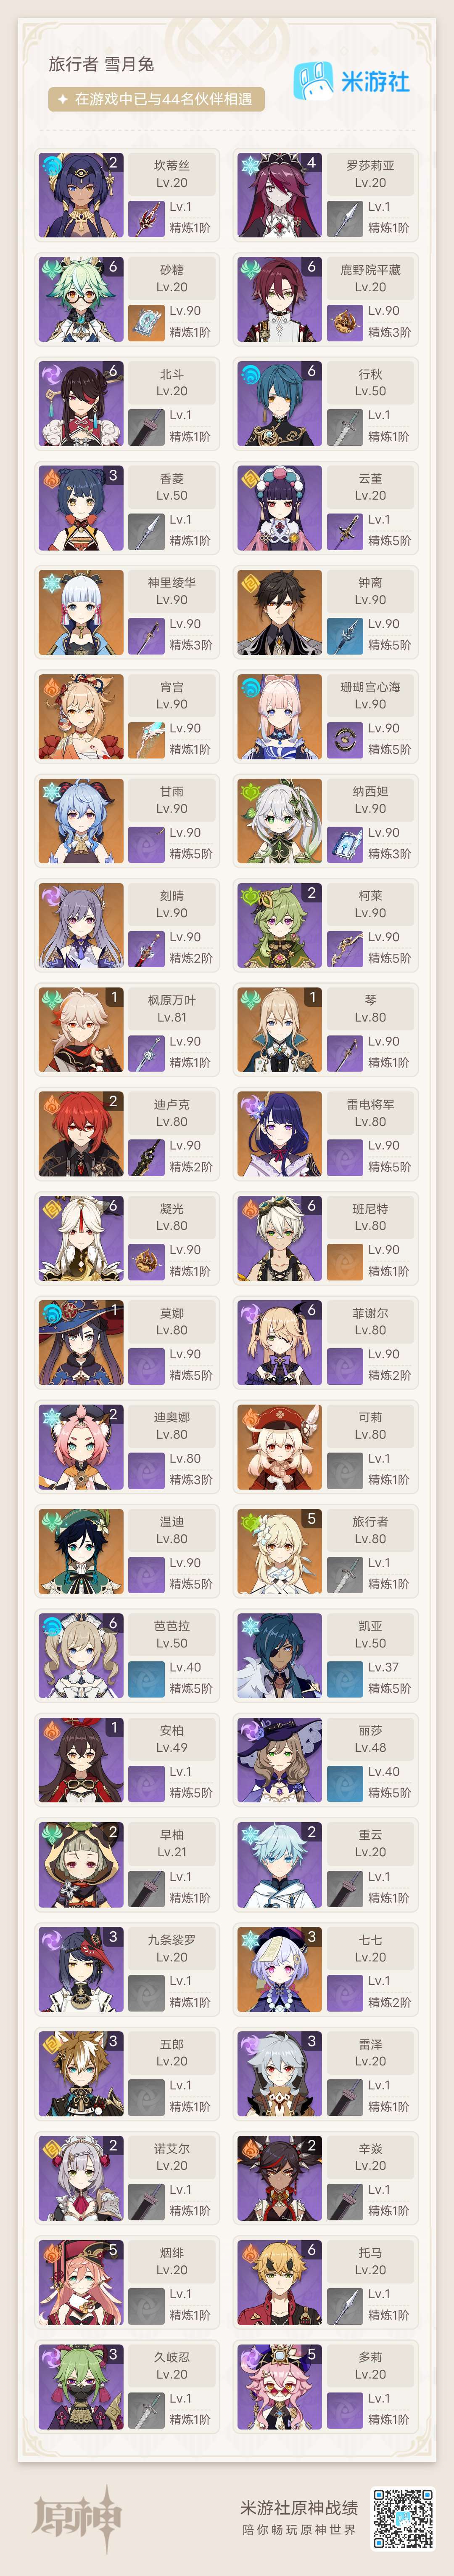Open 雷电将军's character portrait
Image resolution: width=454 pixels, height=2576 pixels.
[x=280, y=1134]
